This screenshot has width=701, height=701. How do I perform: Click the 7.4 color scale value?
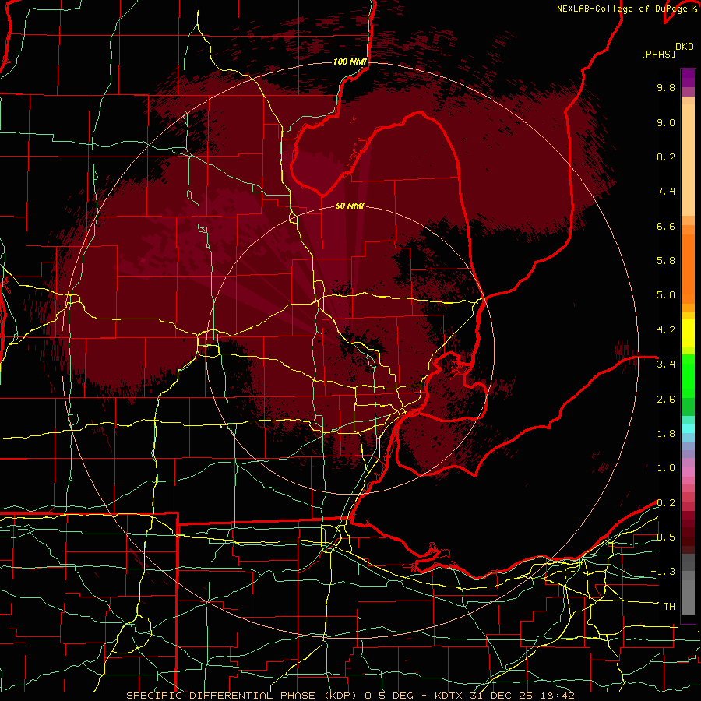point(666,192)
